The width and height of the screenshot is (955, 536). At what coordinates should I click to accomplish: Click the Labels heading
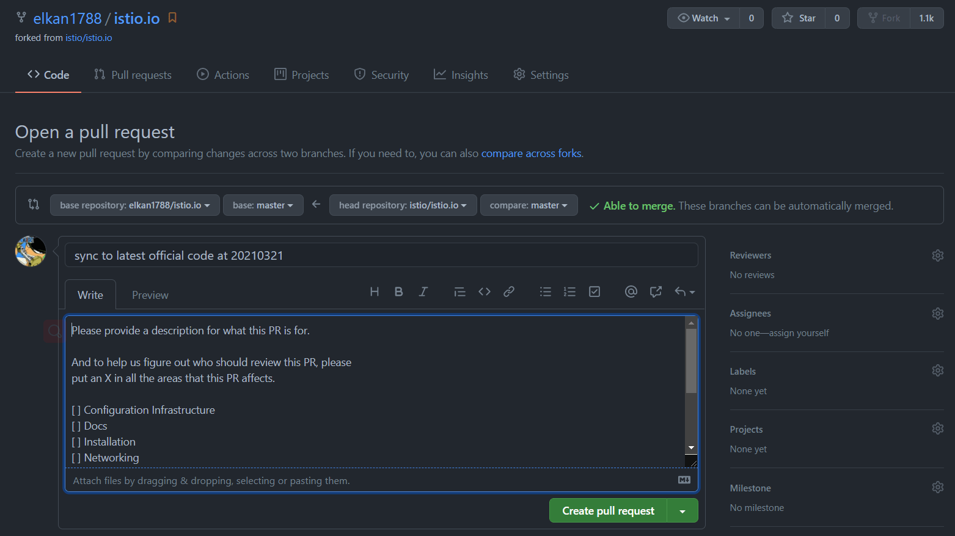coord(742,372)
